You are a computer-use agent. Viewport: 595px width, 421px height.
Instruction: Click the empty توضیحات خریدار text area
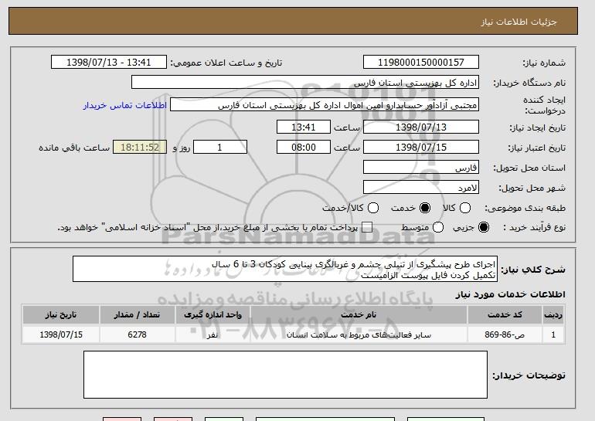[285, 375]
